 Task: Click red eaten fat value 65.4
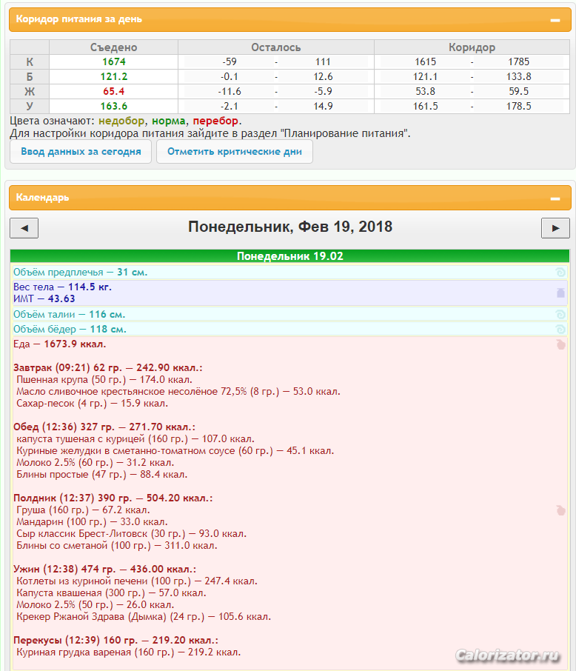point(114,91)
